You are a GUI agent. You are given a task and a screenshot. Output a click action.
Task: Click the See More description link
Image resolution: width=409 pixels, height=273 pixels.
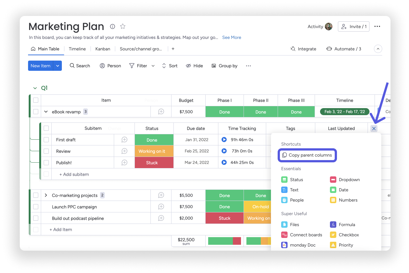click(x=231, y=37)
